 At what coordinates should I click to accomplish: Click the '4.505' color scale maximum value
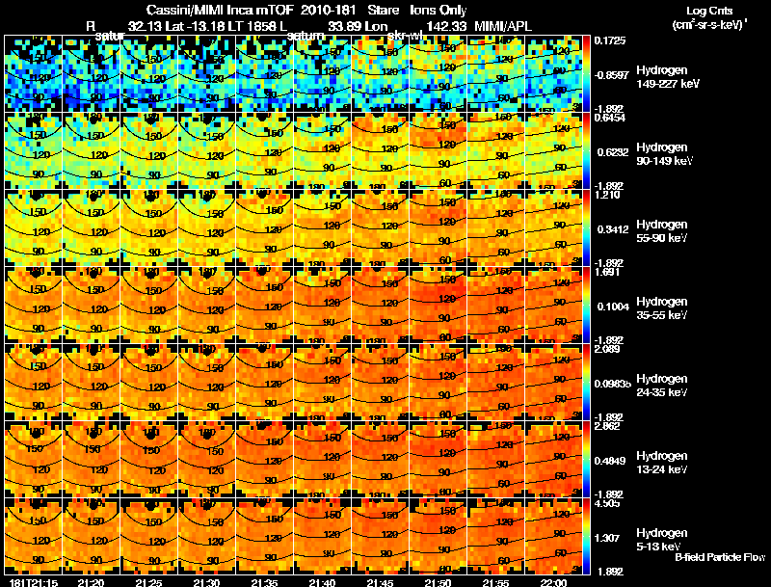[x=607, y=503]
